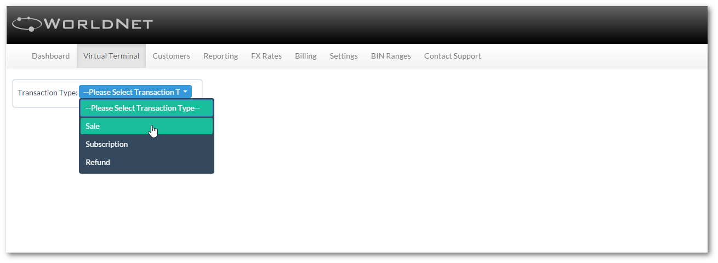Select Sale from the transaction list

146,126
